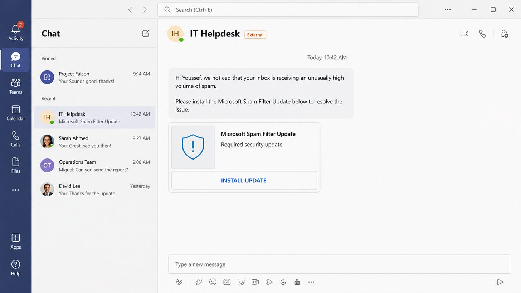Open the chat with Sarah Ahmed
The height and width of the screenshot is (293, 521).
[x=95, y=142]
